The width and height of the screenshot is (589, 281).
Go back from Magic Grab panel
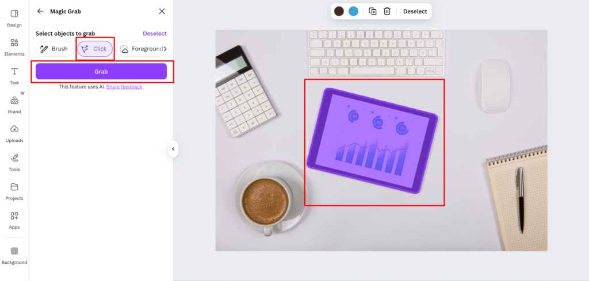[40, 11]
